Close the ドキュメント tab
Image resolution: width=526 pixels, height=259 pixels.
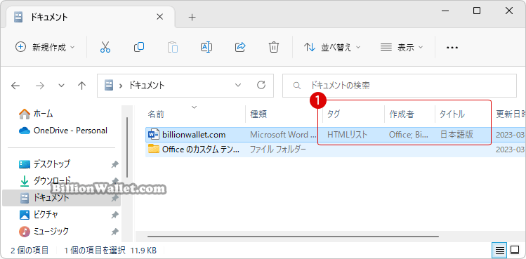click(160, 17)
